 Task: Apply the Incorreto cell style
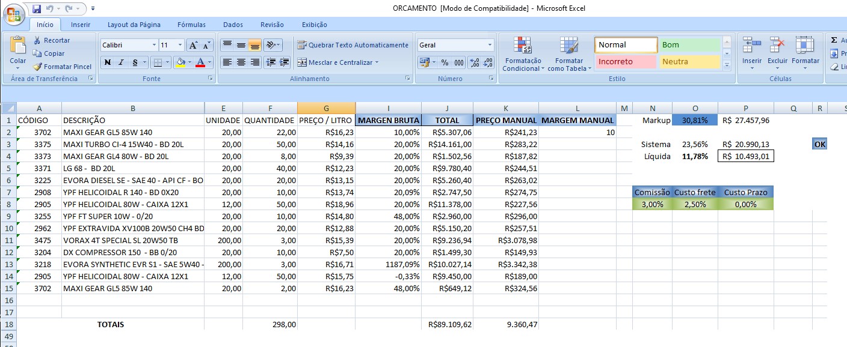click(x=626, y=61)
